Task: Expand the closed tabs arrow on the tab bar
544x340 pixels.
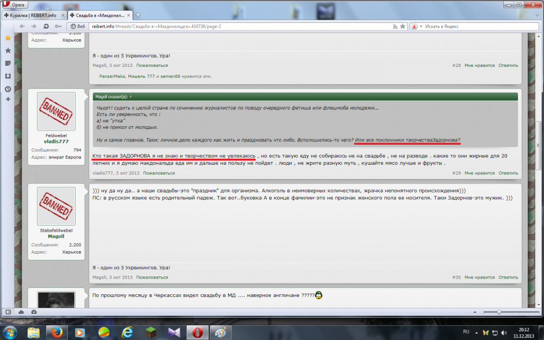Action: [537, 15]
